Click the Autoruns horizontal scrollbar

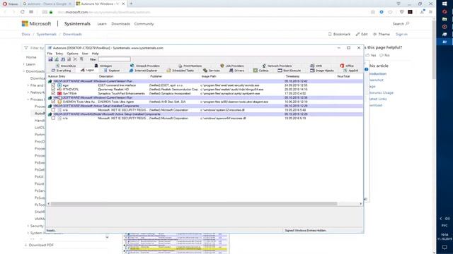[194, 204]
